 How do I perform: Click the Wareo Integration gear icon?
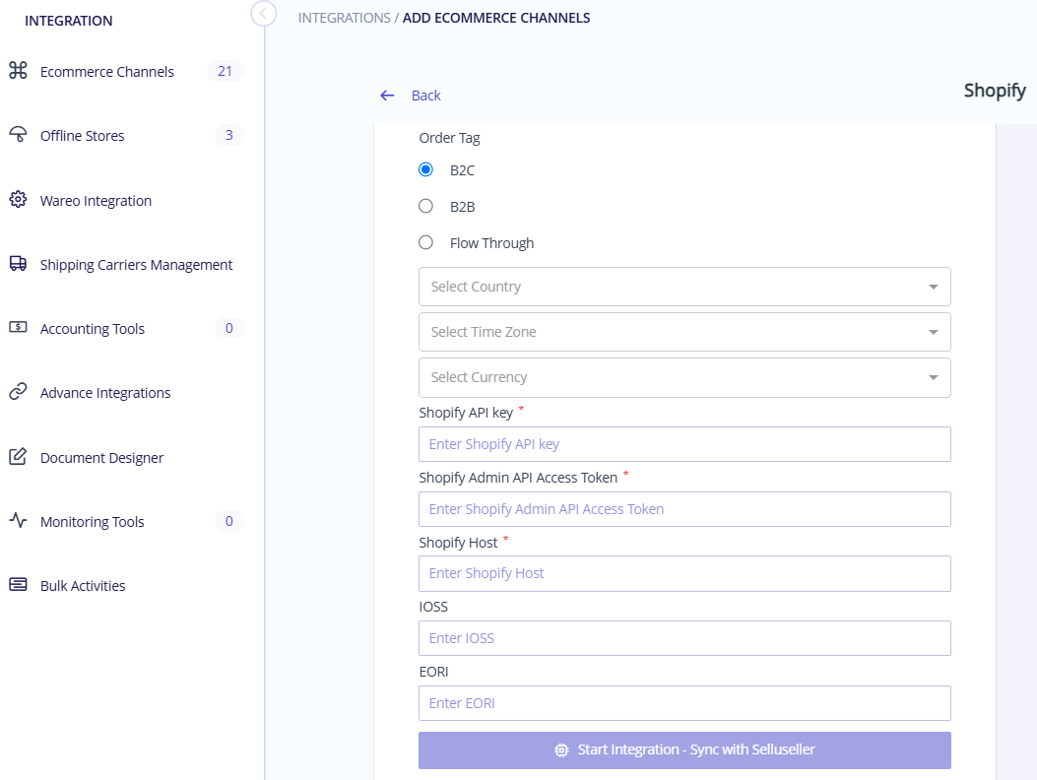click(17, 200)
